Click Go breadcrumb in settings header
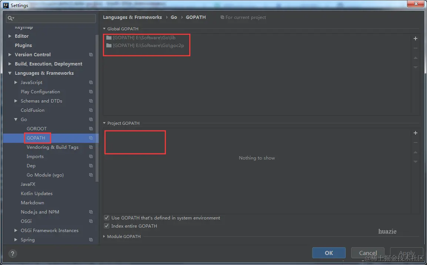Image resolution: width=427 pixels, height=265 pixels. click(x=174, y=17)
